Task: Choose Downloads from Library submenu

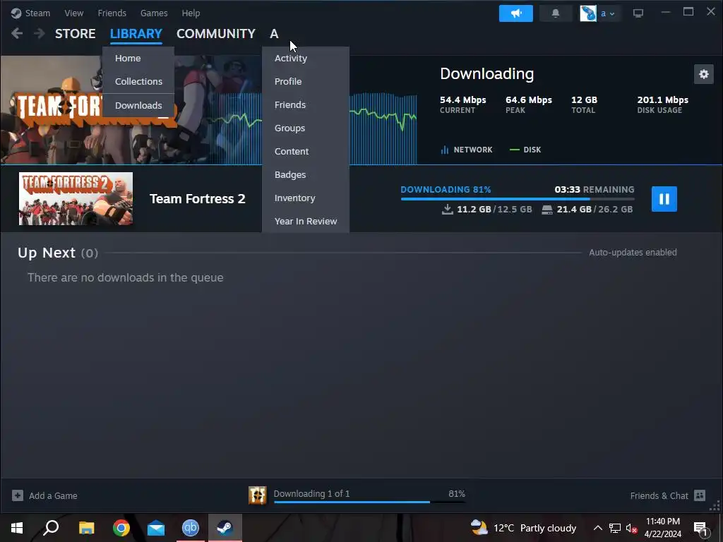Action: (138, 106)
